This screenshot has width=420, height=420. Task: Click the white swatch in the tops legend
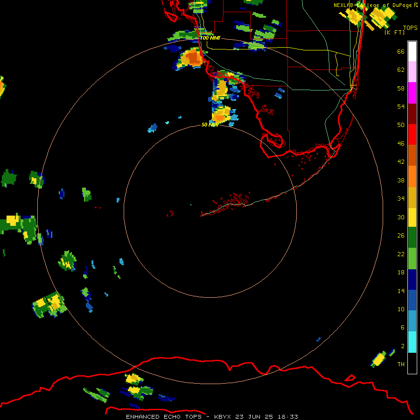(412, 51)
